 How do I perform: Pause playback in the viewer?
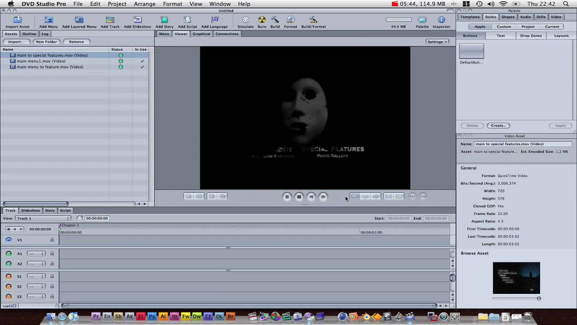(x=287, y=196)
